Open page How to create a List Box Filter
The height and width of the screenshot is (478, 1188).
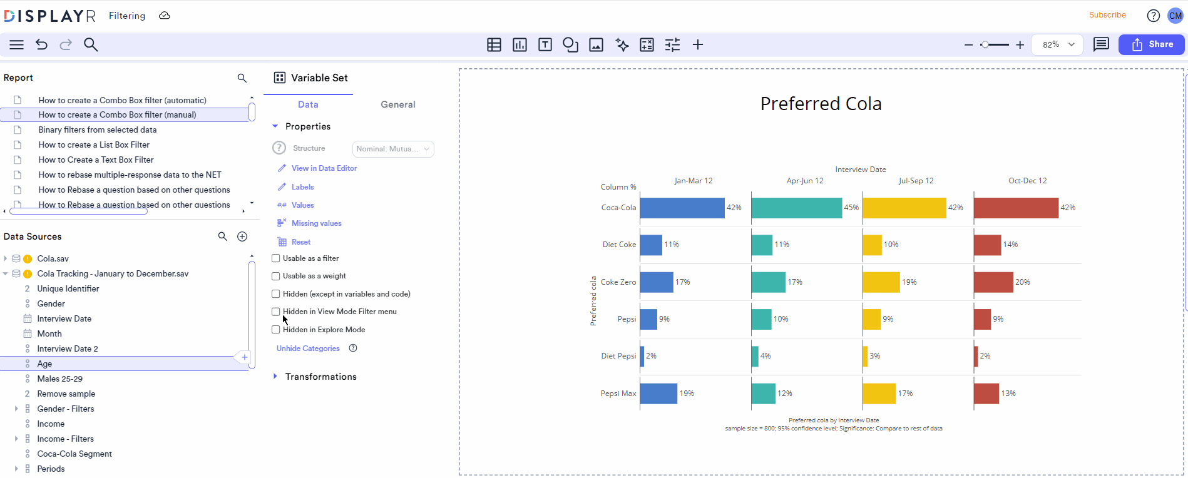pos(94,145)
